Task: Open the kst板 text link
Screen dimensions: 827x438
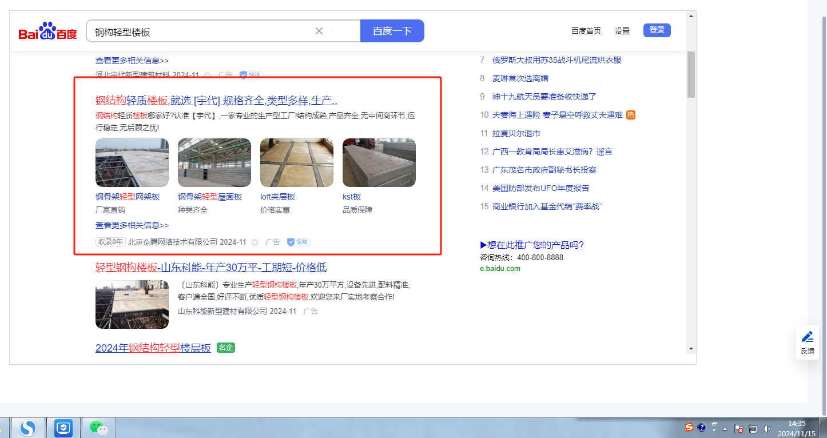Action: pos(352,197)
